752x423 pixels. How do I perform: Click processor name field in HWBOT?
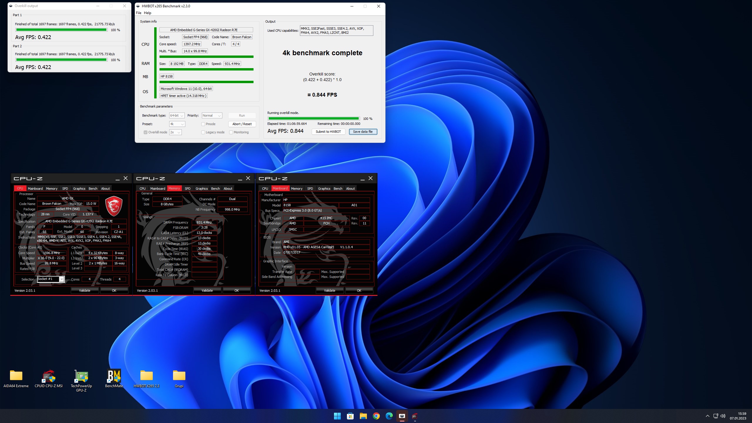coord(206,30)
